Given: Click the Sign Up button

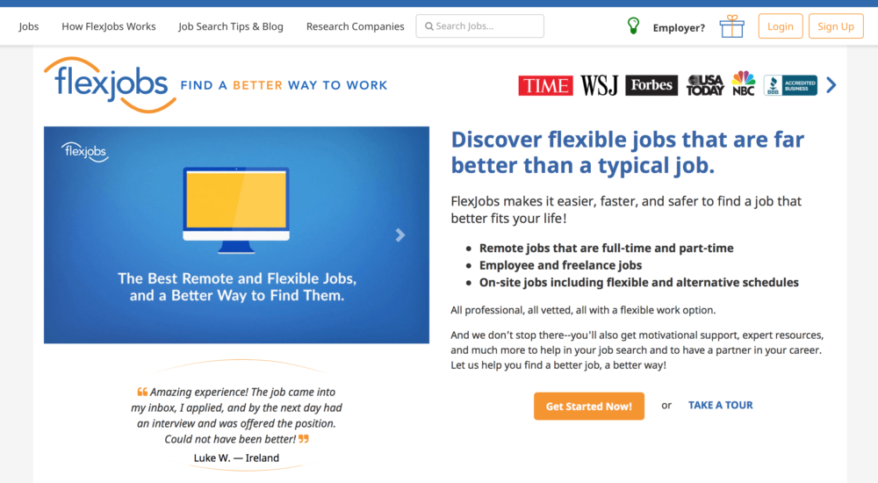Looking at the screenshot, I should 836,26.
